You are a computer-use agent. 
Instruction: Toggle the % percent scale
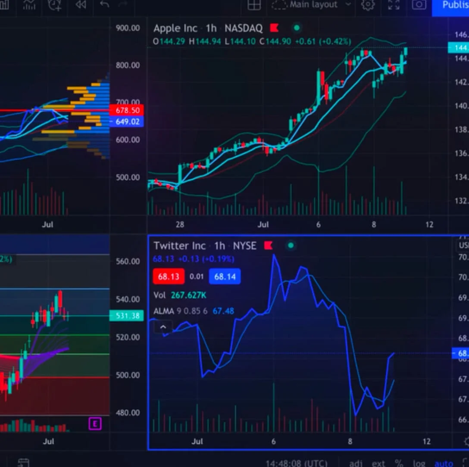[x=398, y=463]
